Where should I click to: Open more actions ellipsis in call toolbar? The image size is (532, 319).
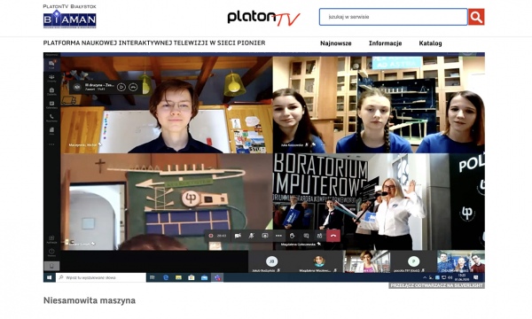coord(278,236)
